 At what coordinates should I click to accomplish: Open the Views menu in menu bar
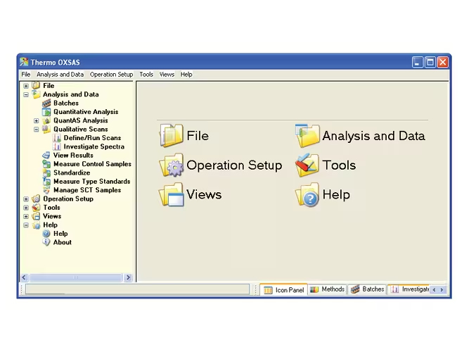(x=167, y=75)
